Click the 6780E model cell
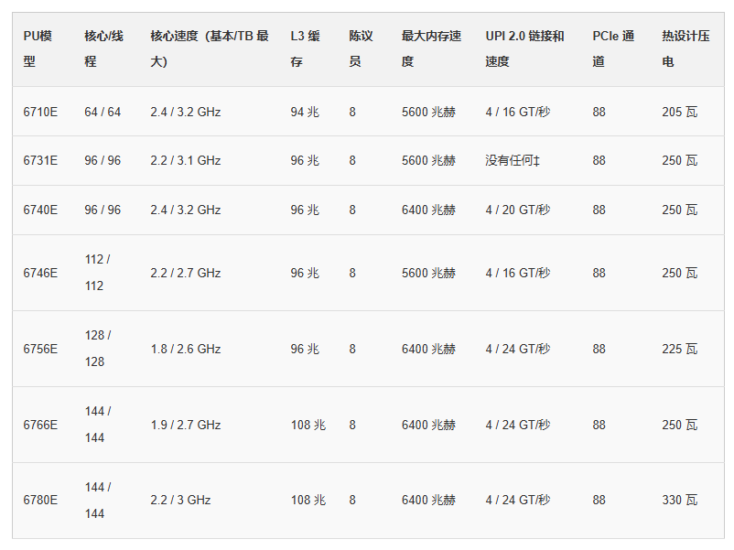734x550 pixels. [x=40, y=500]
